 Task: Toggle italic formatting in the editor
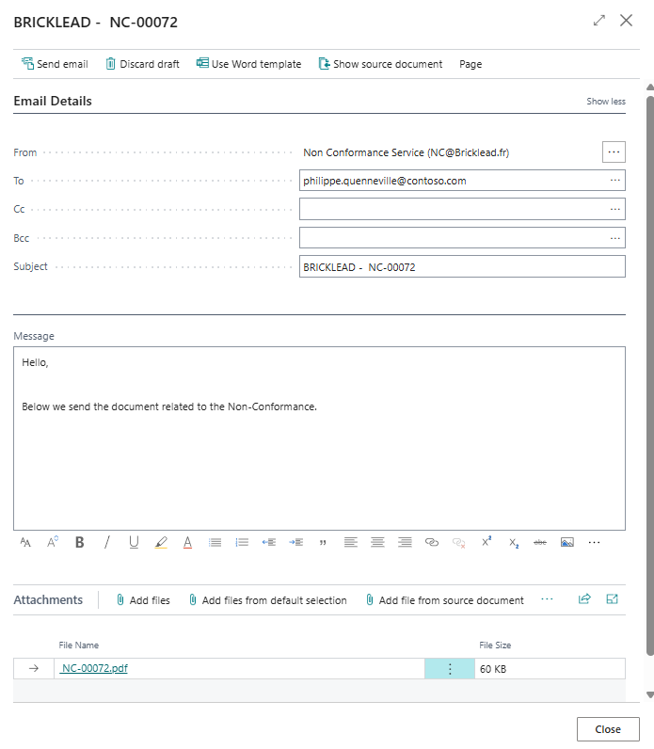(x=106, y=542)
